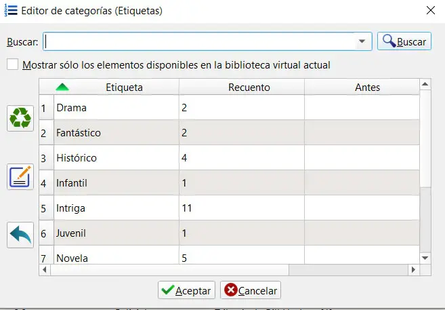Open the search history dropdown arrow

pos(364,41)
